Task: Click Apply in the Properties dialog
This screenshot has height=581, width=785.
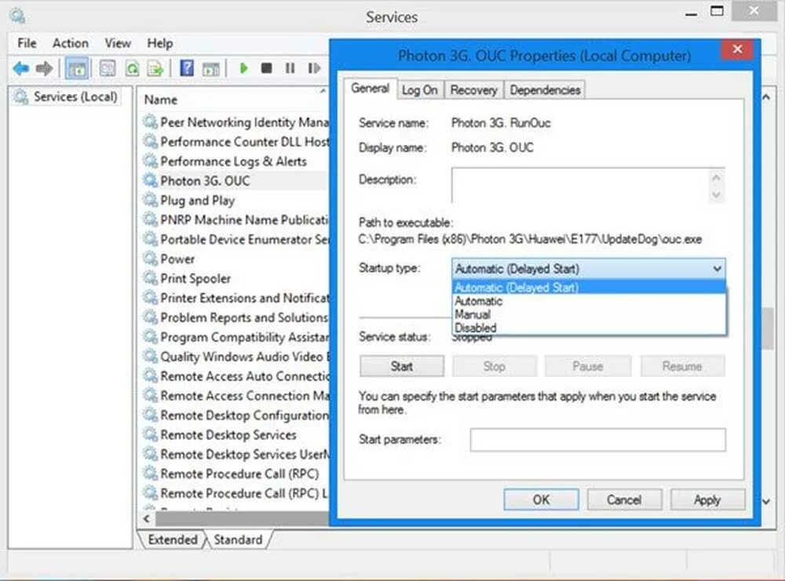Action: click(707, 500)
